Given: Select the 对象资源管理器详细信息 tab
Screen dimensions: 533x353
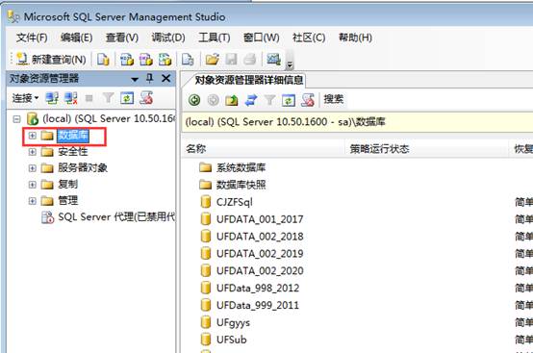Looking at the screenshot, I should (248, 80).
